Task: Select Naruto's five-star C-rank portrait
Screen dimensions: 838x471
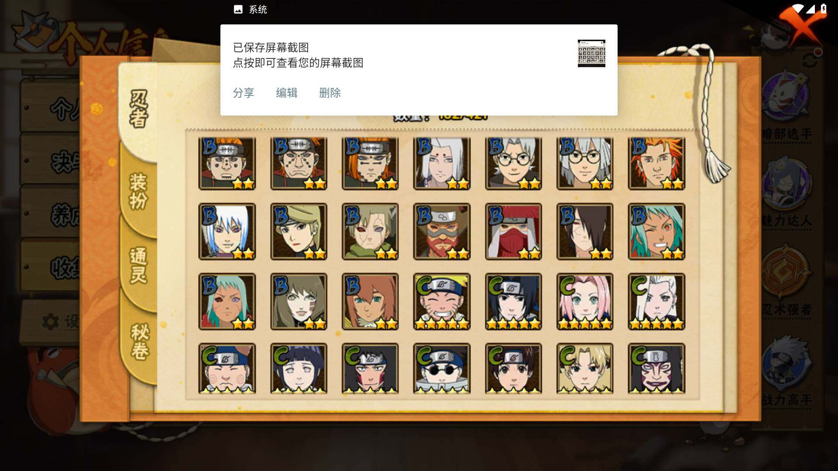Action: tap(442, 302)
